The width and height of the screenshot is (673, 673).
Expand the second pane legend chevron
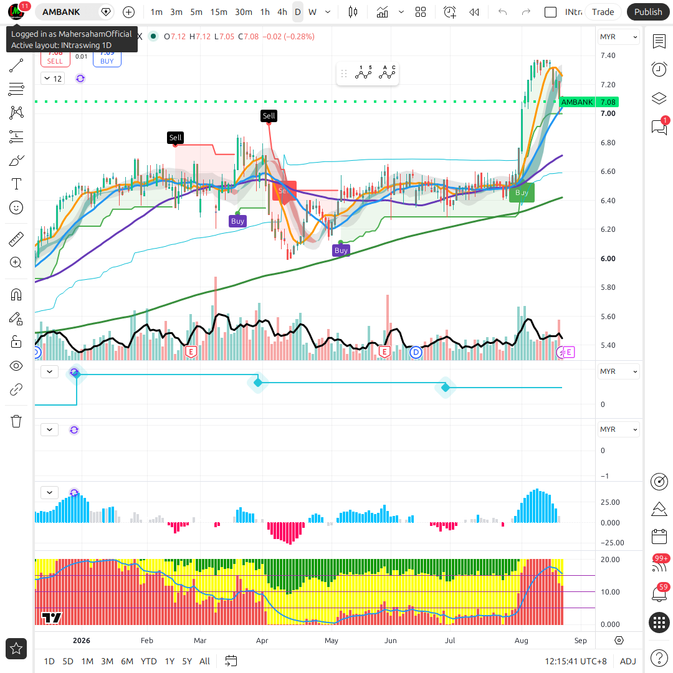pyautogui.click(x=50, y=371)
